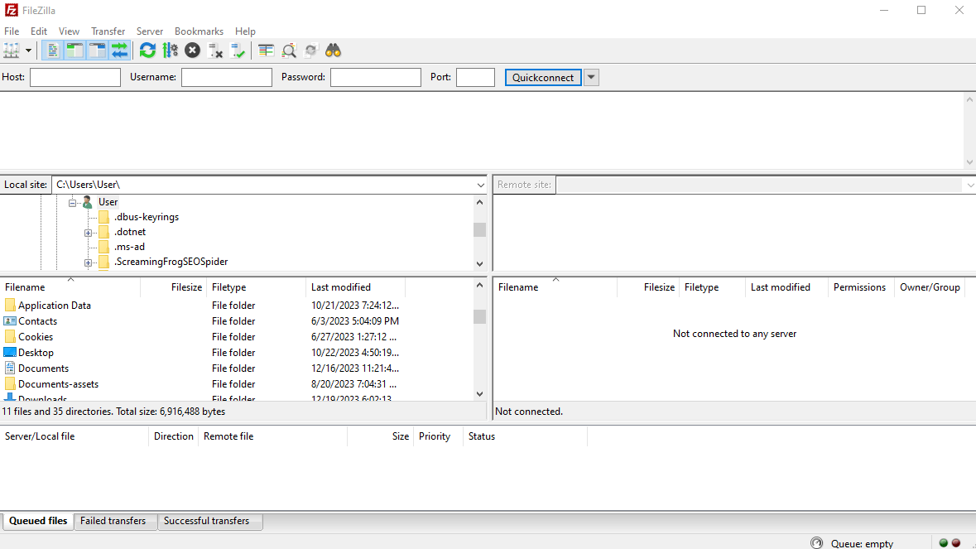The width and height of the screenshot is (976, 549).
Task: Click the Priority column header in queue
Action: (438, 436)
